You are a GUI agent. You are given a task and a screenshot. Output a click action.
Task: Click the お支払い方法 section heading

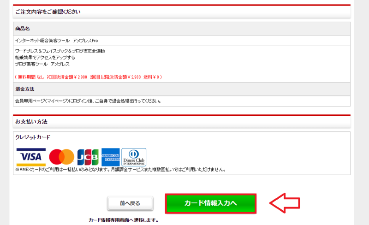click(31, 122)
